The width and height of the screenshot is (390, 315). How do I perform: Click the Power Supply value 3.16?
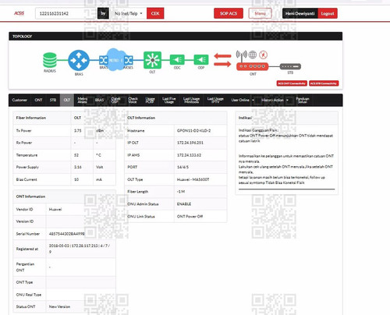pyautogui.click(x=78, y=167)
